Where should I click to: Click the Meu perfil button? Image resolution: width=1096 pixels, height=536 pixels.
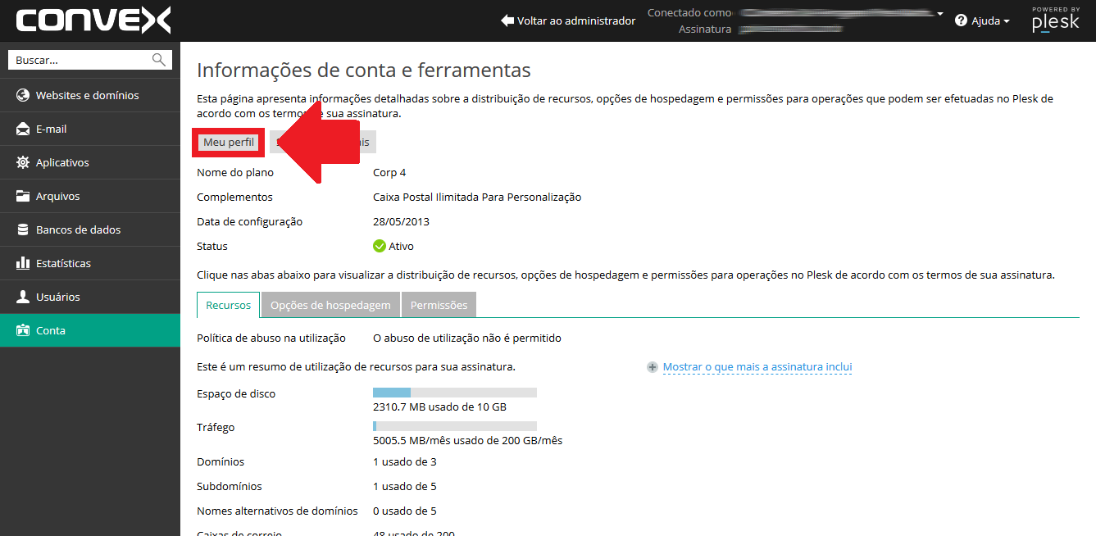point(229,142)
